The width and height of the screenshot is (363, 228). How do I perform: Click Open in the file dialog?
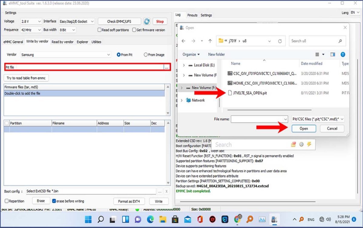pyautogui.click(x=304, y=129)
